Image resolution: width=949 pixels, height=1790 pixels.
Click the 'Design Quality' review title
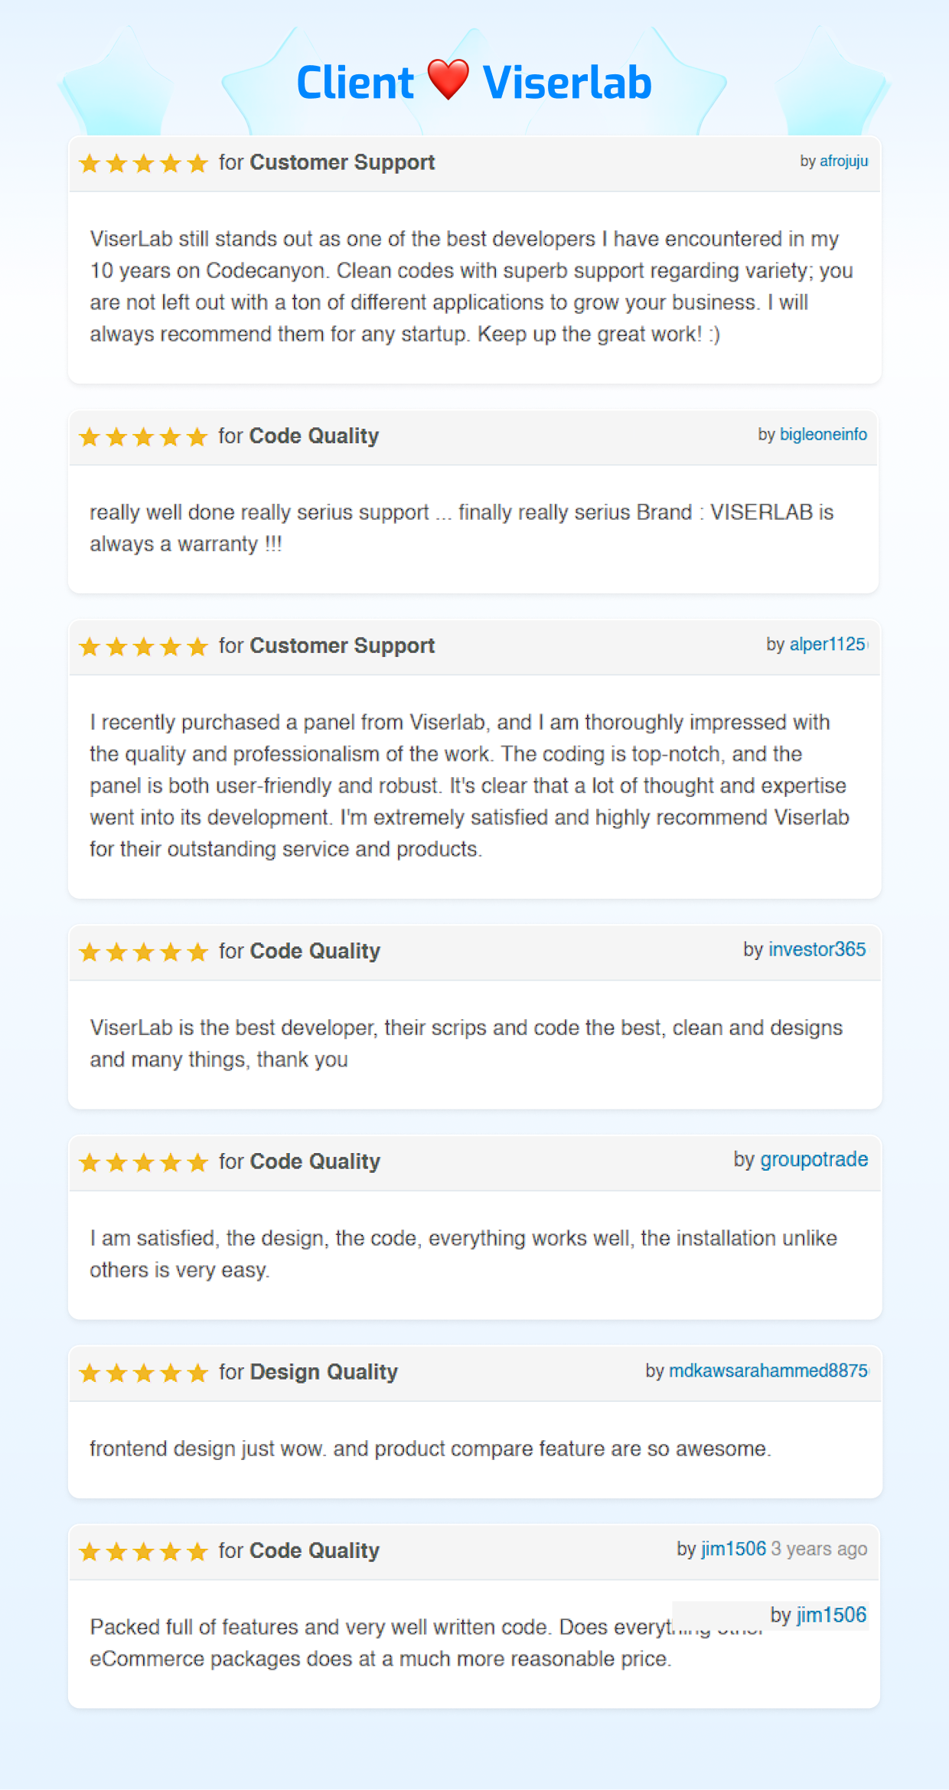[324, 1372]
